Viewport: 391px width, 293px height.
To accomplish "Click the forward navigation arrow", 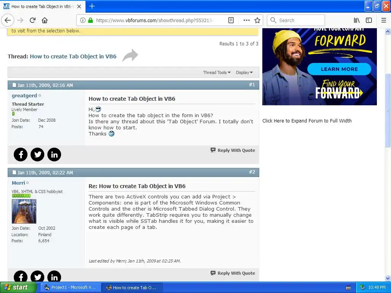I will [20, 20].
